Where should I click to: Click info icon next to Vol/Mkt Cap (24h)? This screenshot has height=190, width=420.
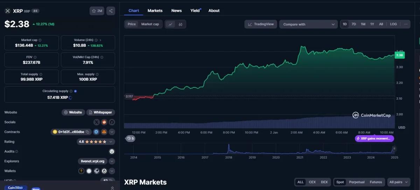[x=102, y=57]
